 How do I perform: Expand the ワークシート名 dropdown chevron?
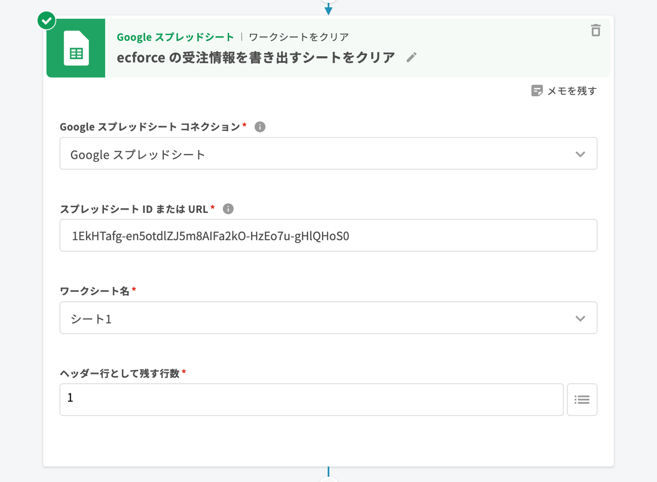(x=580, y=318)
